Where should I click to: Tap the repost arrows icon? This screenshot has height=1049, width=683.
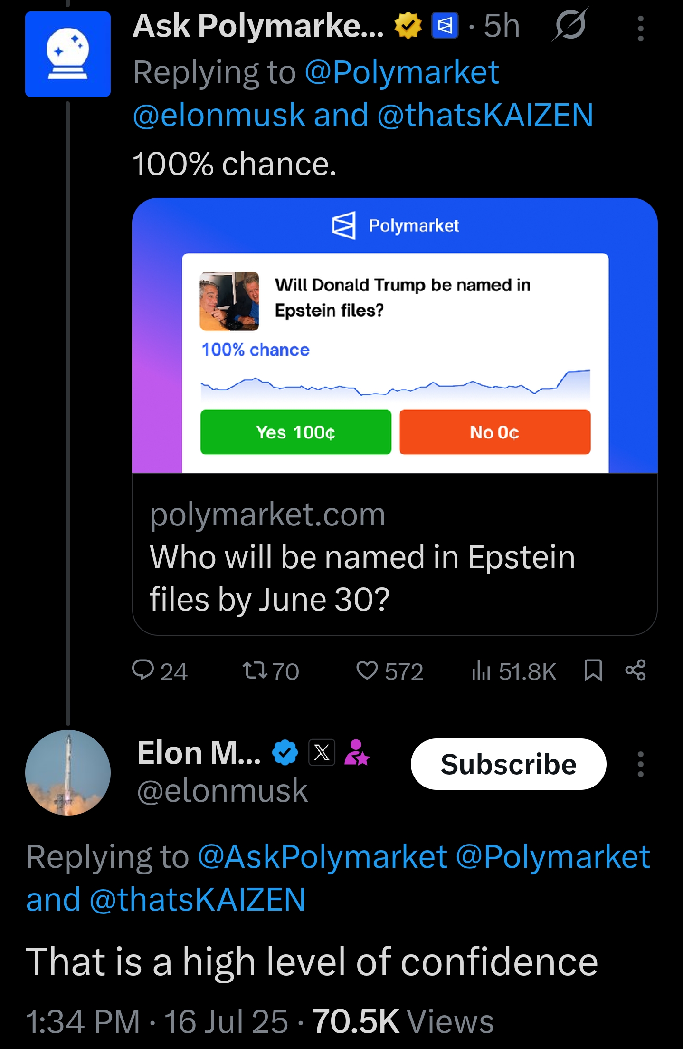[255, 670]
